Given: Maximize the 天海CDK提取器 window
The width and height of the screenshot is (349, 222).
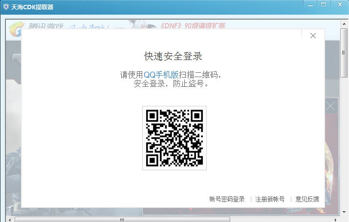Looking at the screenshot, I should click(324, 4).
